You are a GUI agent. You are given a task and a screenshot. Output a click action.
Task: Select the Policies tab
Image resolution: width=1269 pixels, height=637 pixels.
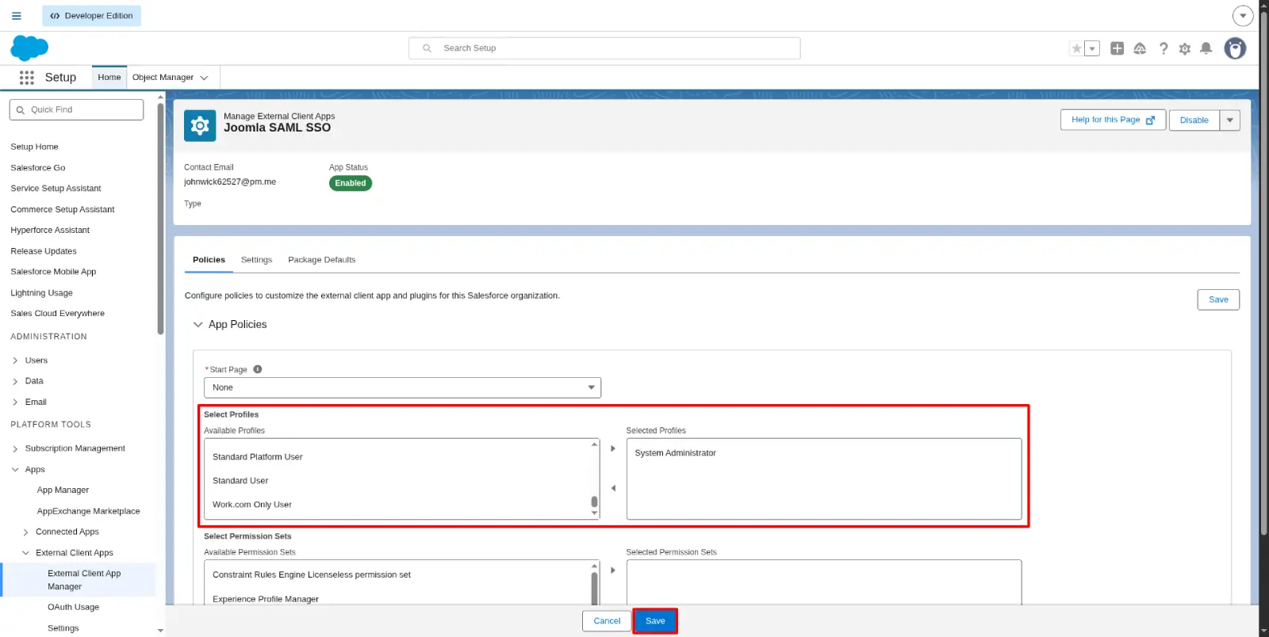pyautogui.click(x=209, y=260)
